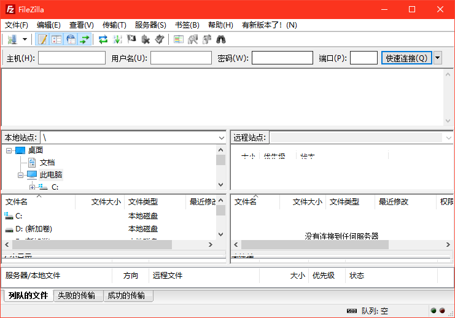Switch to 列队的文件 tab
The height and width of the screenshot is (318, 455).
[28, 296]
